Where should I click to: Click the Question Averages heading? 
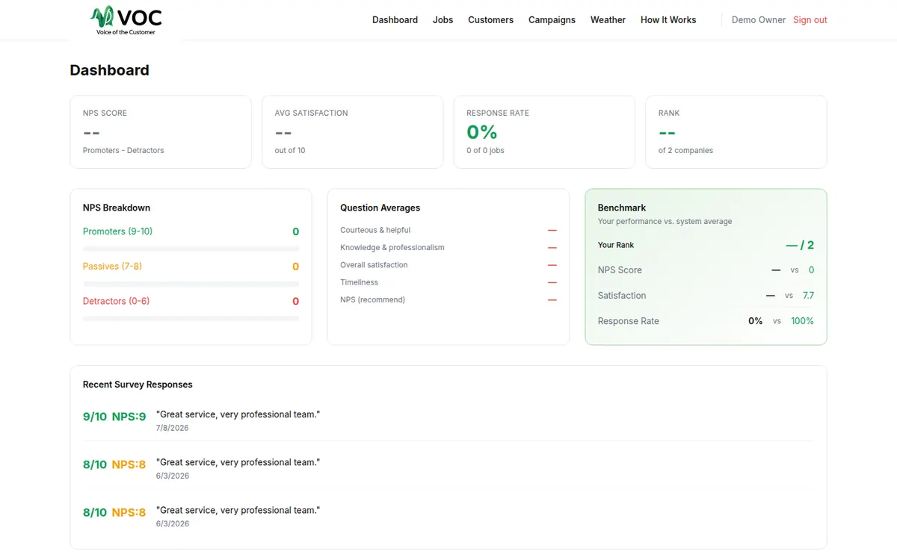(x=380, y=208)
